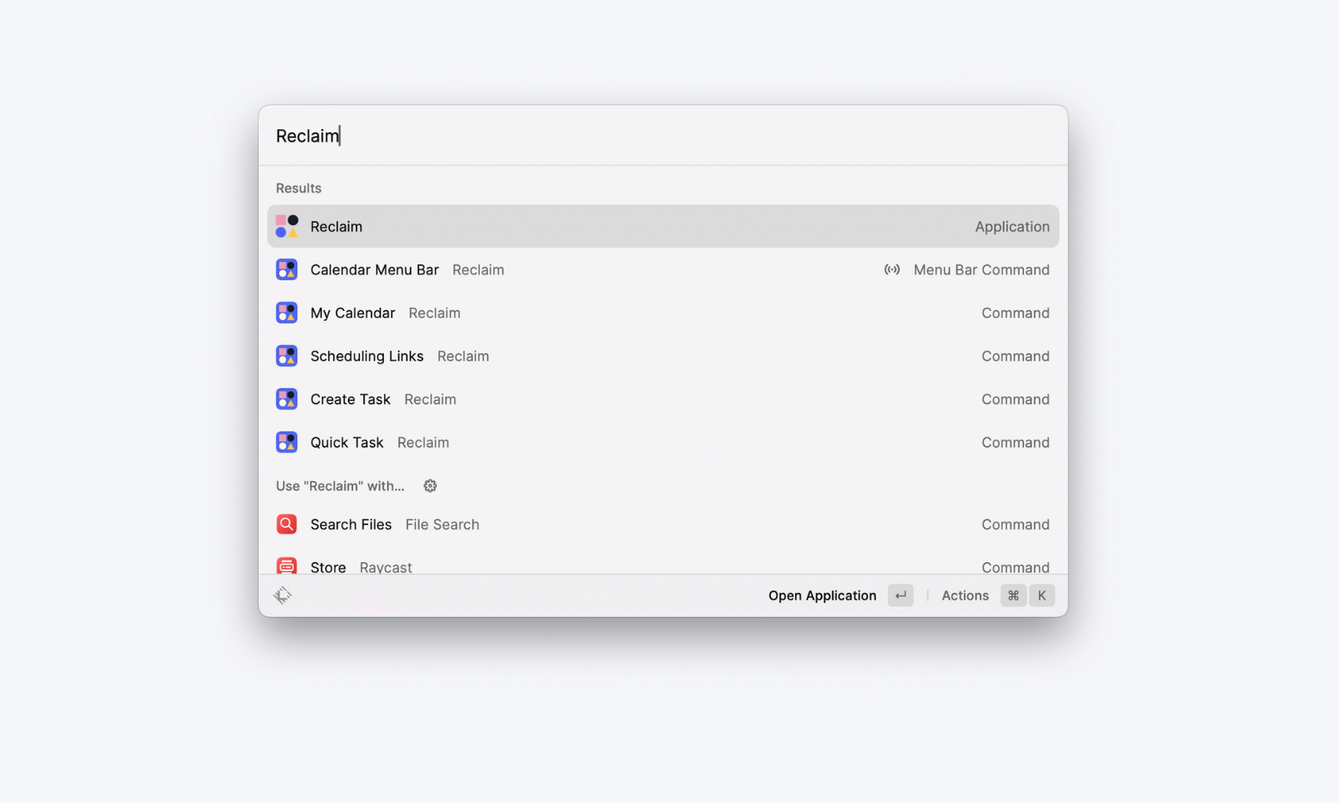
Task: Click the My Calendar row icon
Action: tap(287, 313)
